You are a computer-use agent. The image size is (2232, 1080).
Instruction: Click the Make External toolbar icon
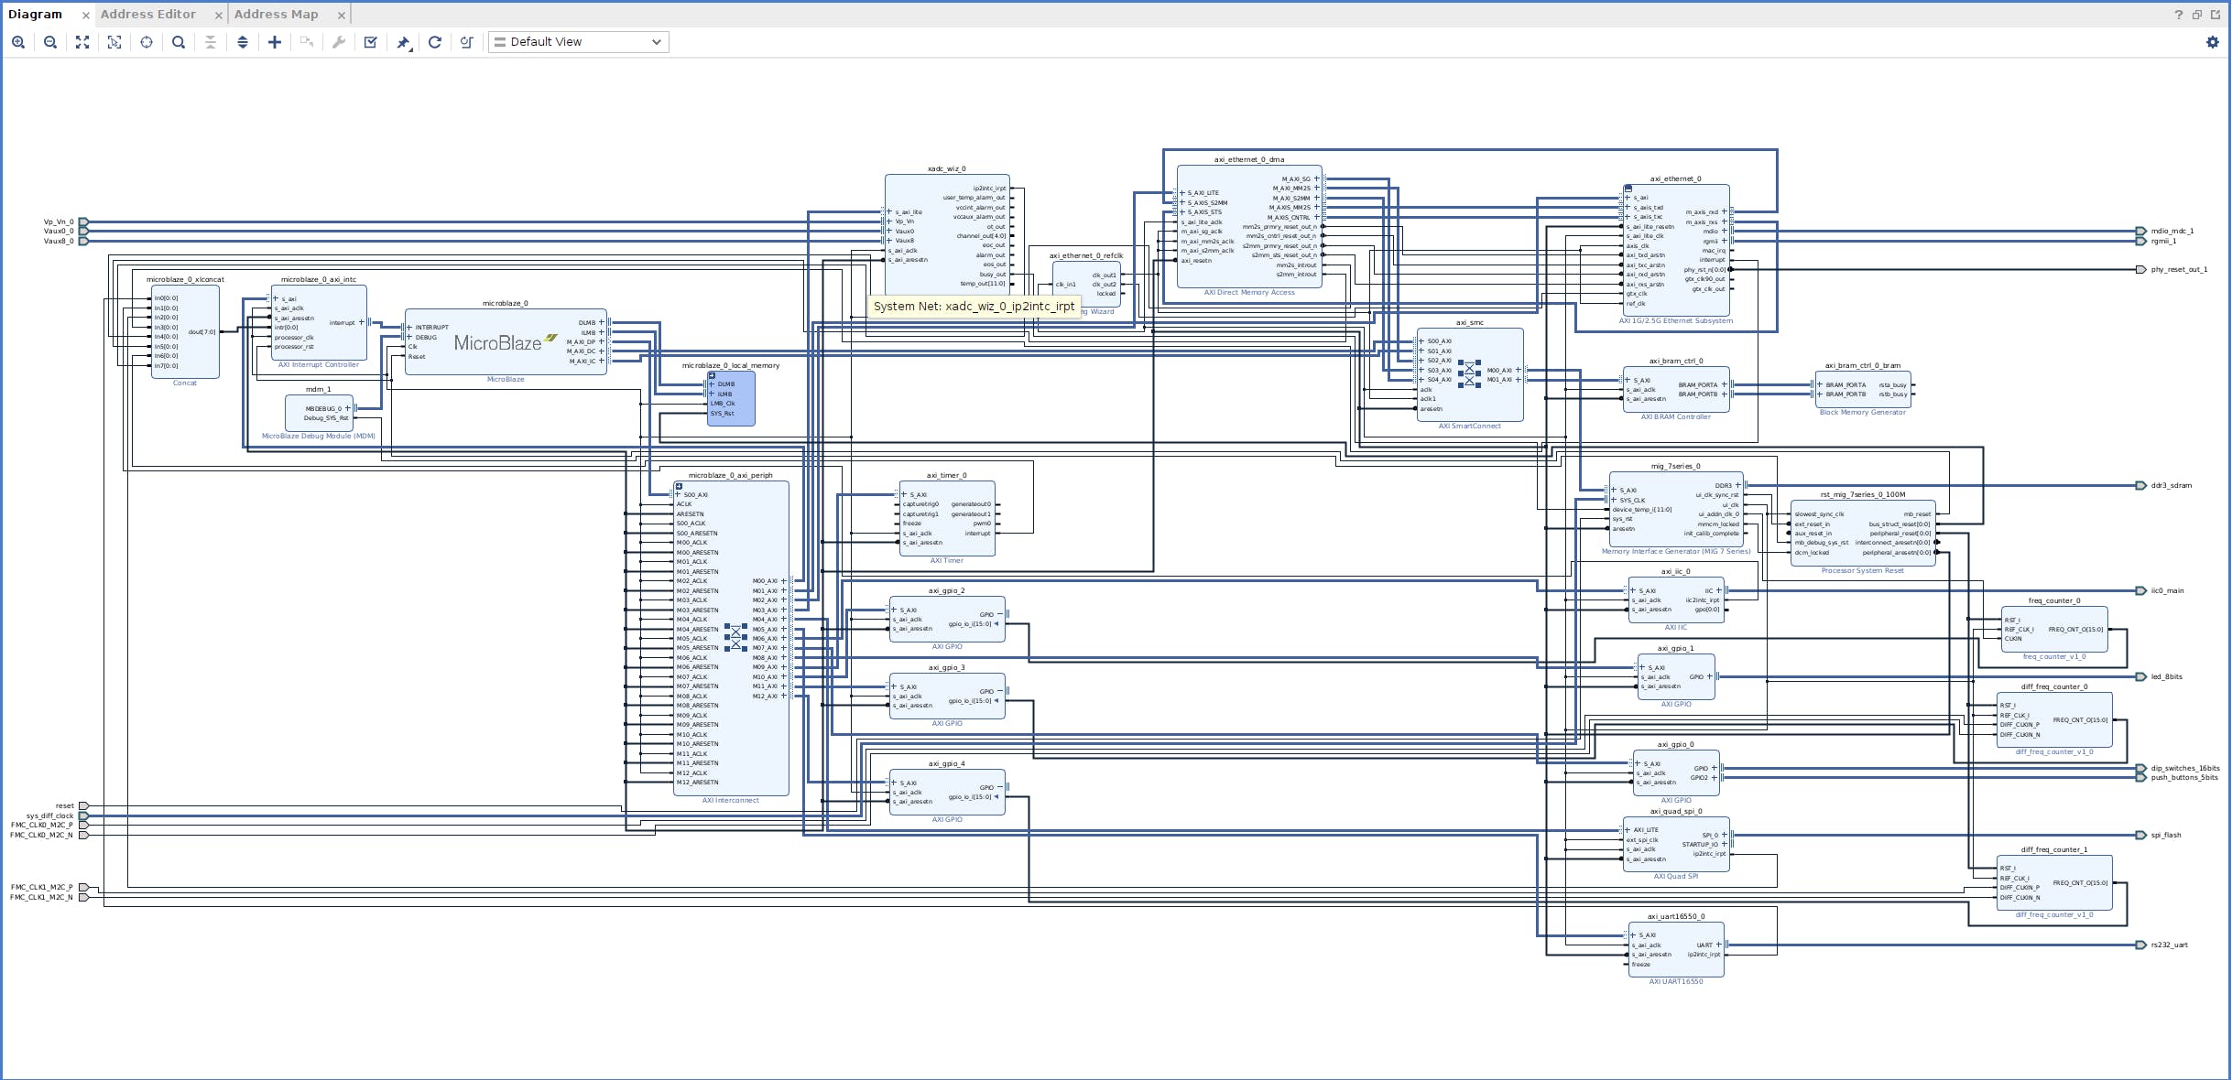tap(307, 42)
